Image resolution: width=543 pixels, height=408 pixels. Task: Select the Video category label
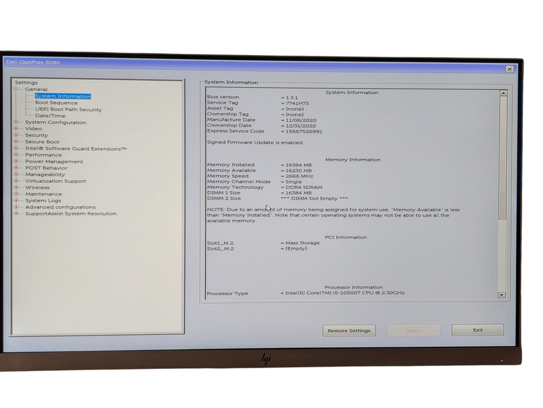click(x=33, y=129)
